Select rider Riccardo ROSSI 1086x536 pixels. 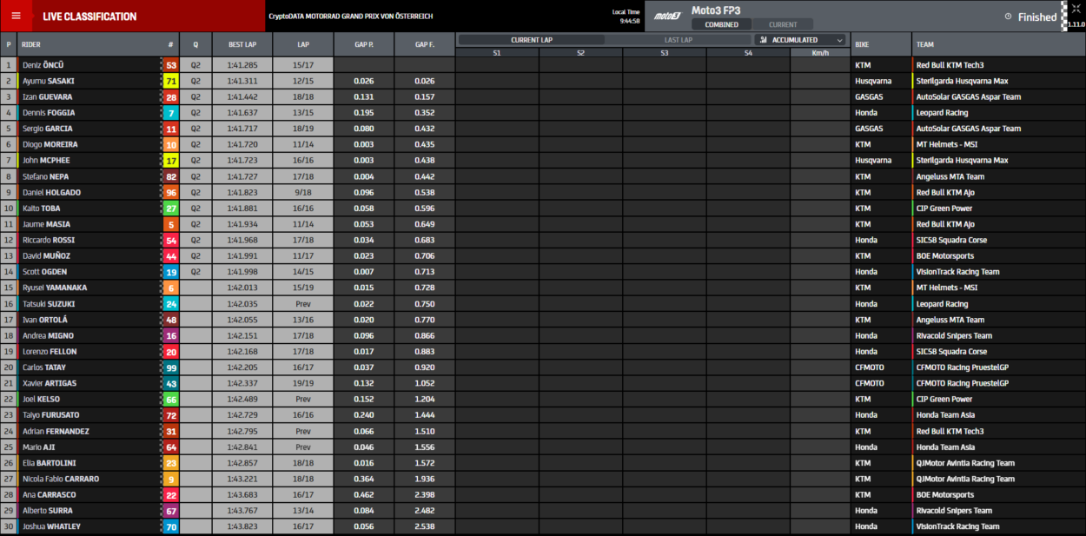point(49,240)
